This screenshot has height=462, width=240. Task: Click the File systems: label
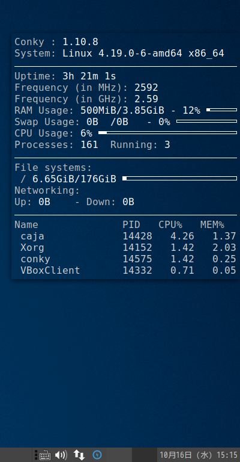(x=53, y=168)
